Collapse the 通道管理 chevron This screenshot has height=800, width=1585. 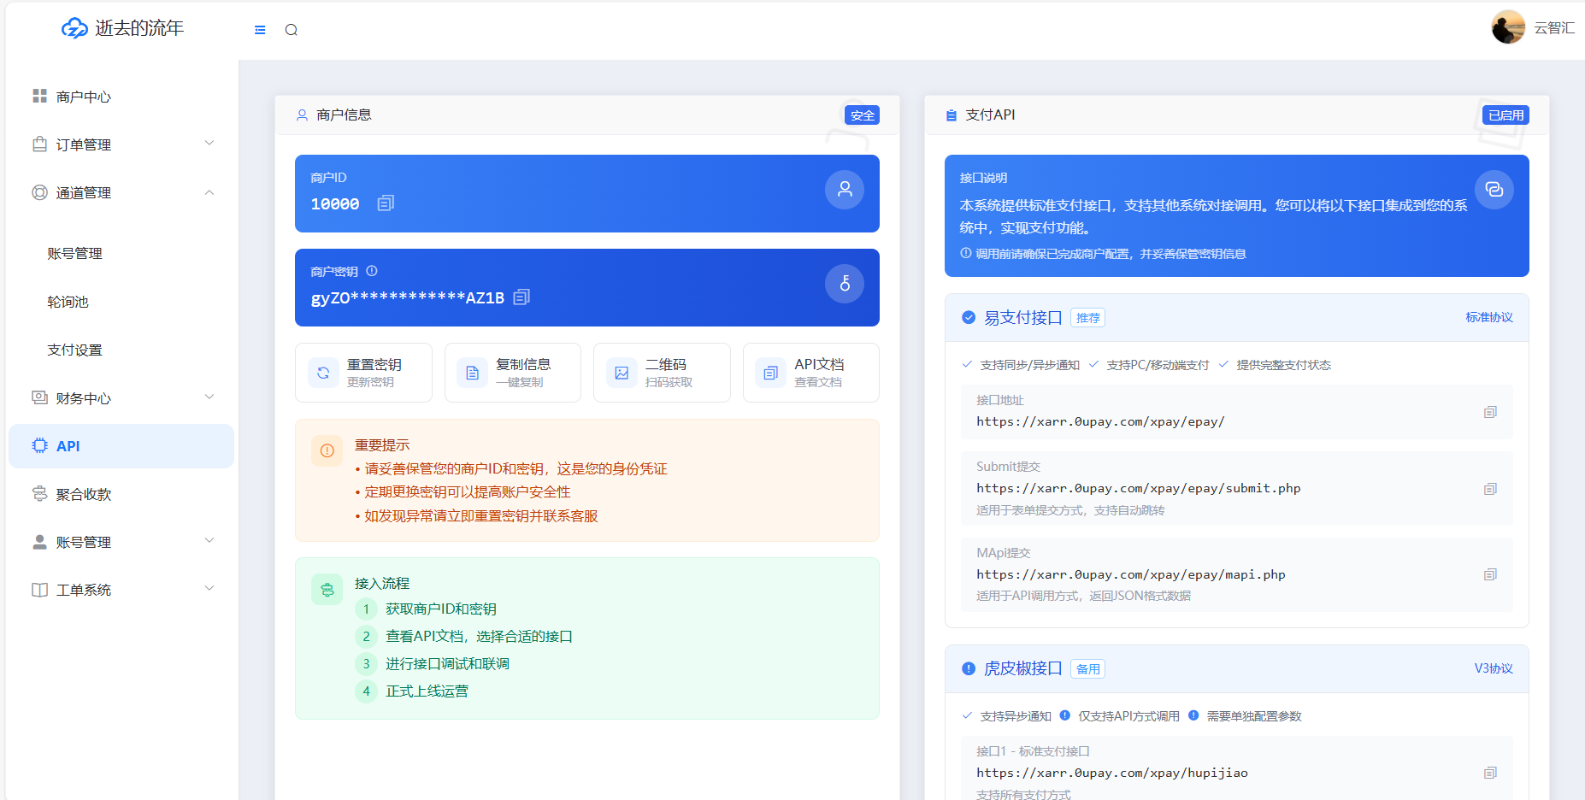click(209, 192)
